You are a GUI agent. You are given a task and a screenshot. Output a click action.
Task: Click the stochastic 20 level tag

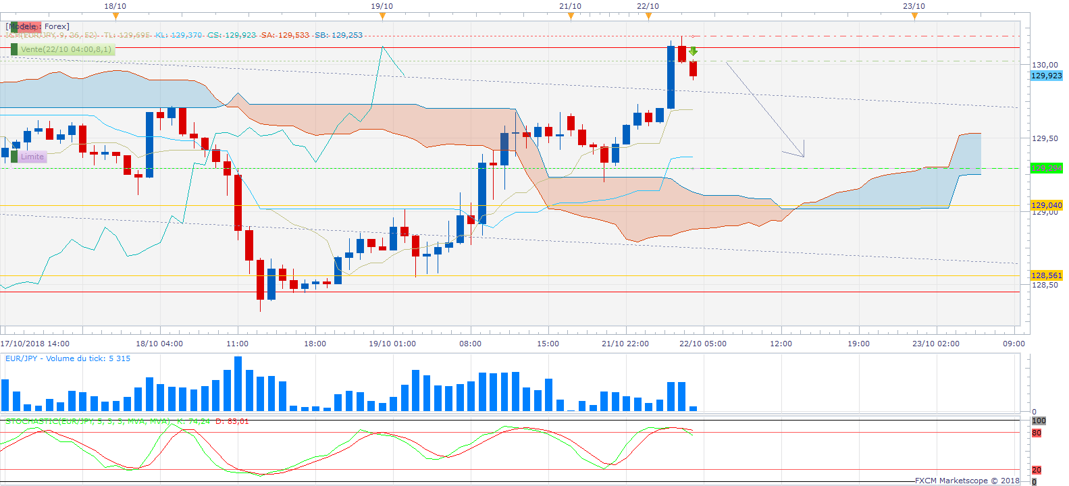[x=1037, y=470]
